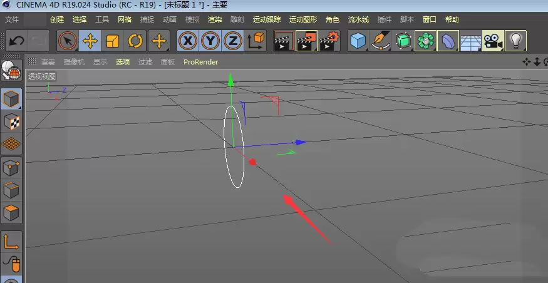This screenshot has width=548, height=283.
Task: Open the 流水线 menu
Action: click(358, 19)
